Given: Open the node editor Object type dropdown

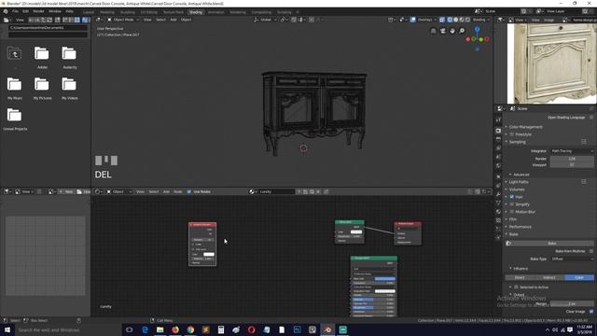Looking at the screenshot, I should [118, 191].
